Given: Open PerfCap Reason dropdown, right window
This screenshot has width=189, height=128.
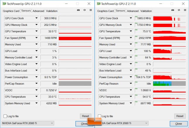Looking at the screenshot, I should (x=131, y=84).
